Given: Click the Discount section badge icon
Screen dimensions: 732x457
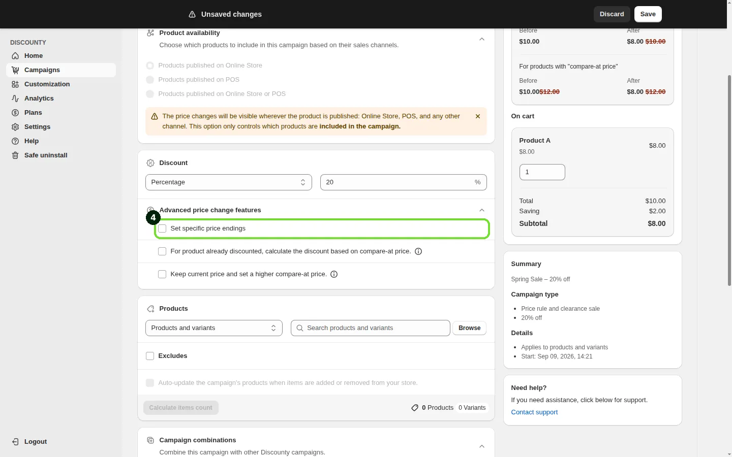Looking at the screenshot, I should point(150,163).
